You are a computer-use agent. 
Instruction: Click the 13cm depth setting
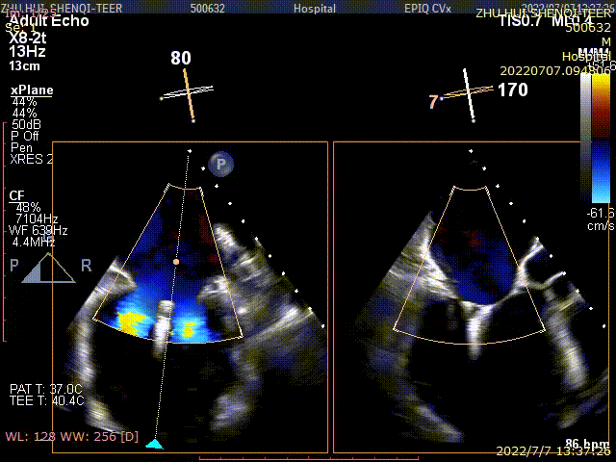pyautogui.click(x=25, y=66)
